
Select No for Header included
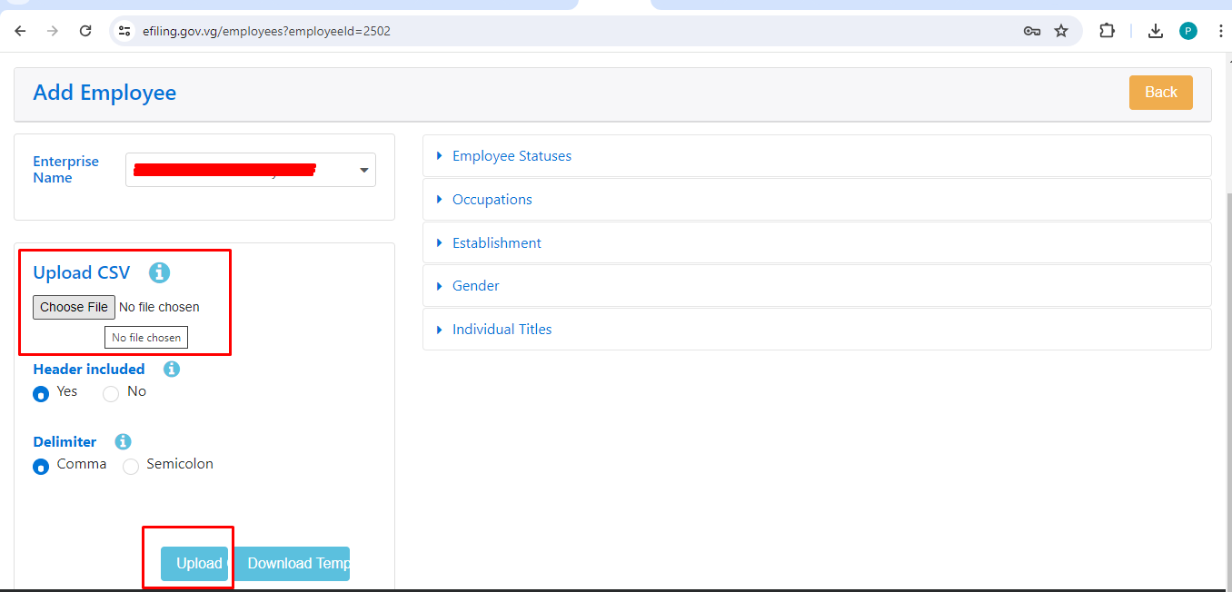tap(111, 394)
